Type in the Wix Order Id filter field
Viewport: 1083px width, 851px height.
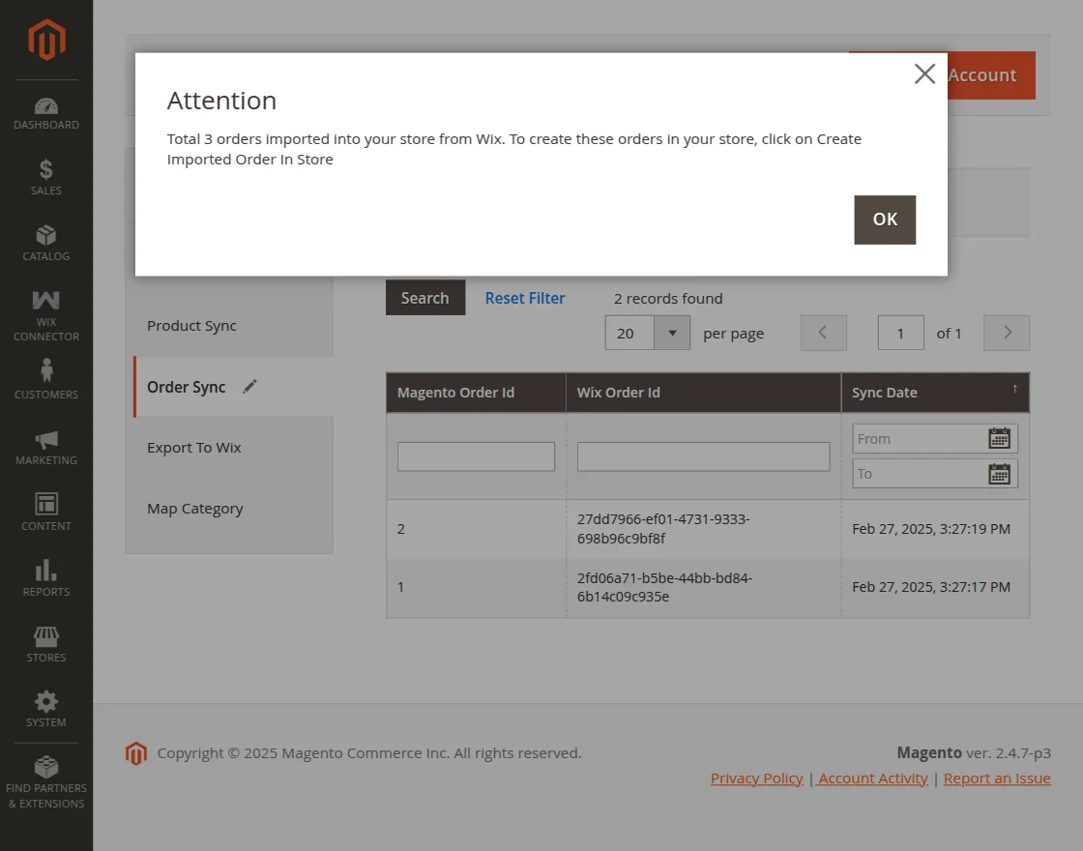(x=703, y=455)
